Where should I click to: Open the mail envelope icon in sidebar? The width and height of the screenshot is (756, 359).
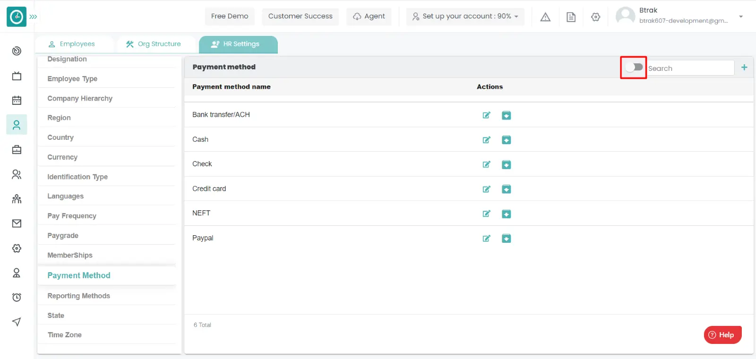click(x=17, y=223)
